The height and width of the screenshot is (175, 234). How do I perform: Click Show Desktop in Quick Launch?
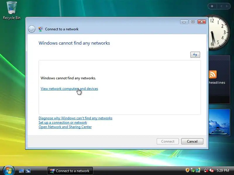pos(21,171)
